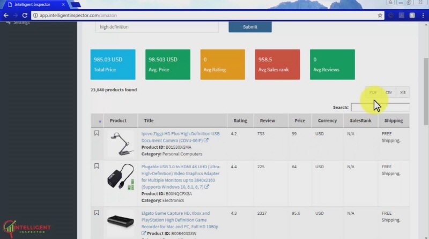Click the red Avg Sales rank card

pos(277,64)
